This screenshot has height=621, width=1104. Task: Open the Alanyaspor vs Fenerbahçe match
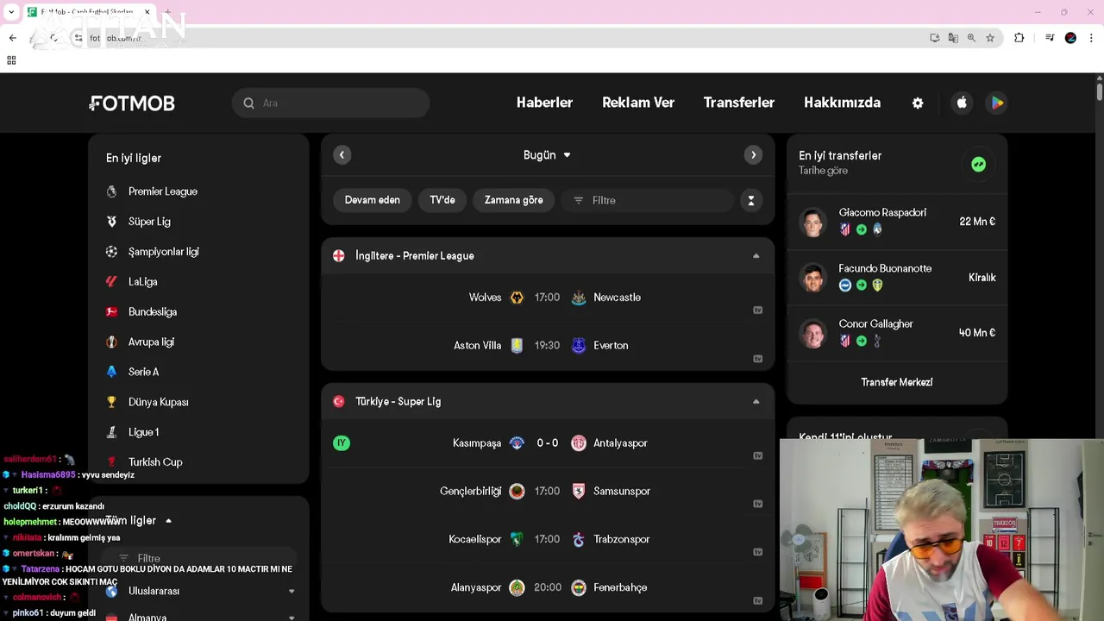tap(548, 588)
